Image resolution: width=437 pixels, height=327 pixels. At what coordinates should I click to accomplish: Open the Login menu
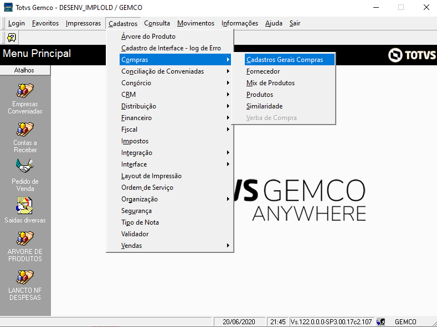(17, 23)
